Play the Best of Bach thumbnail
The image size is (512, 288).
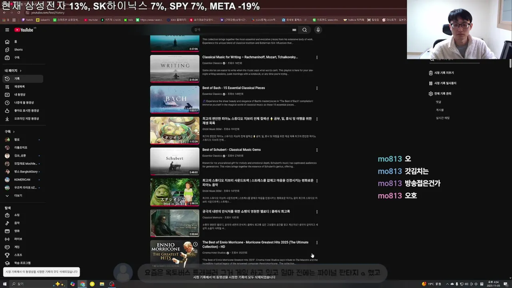[x=174, y=100]
